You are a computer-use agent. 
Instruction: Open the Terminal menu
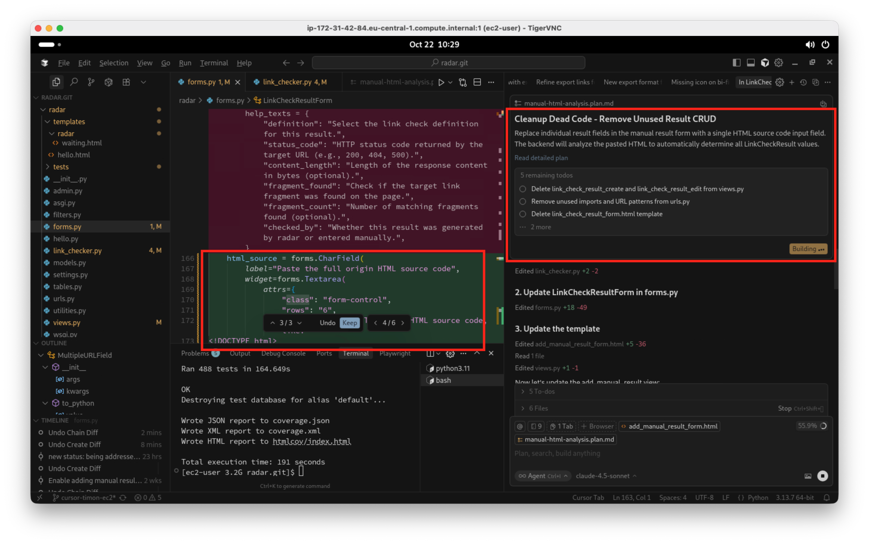click(214, 63)
